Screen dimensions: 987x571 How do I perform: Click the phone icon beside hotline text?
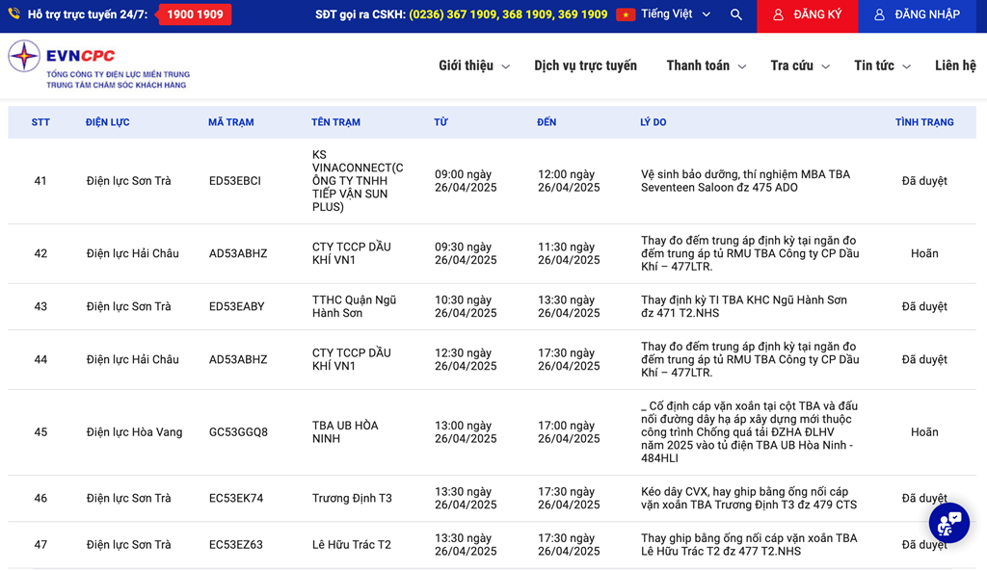(13, 13)
